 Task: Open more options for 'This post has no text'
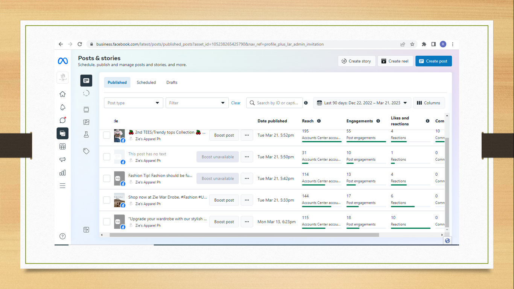tap(247, 157)
